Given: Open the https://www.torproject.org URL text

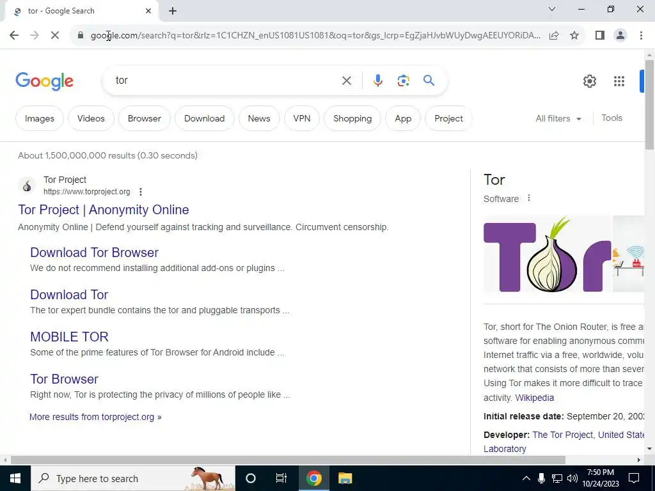Looking at the screenshot, I should 87,192.
